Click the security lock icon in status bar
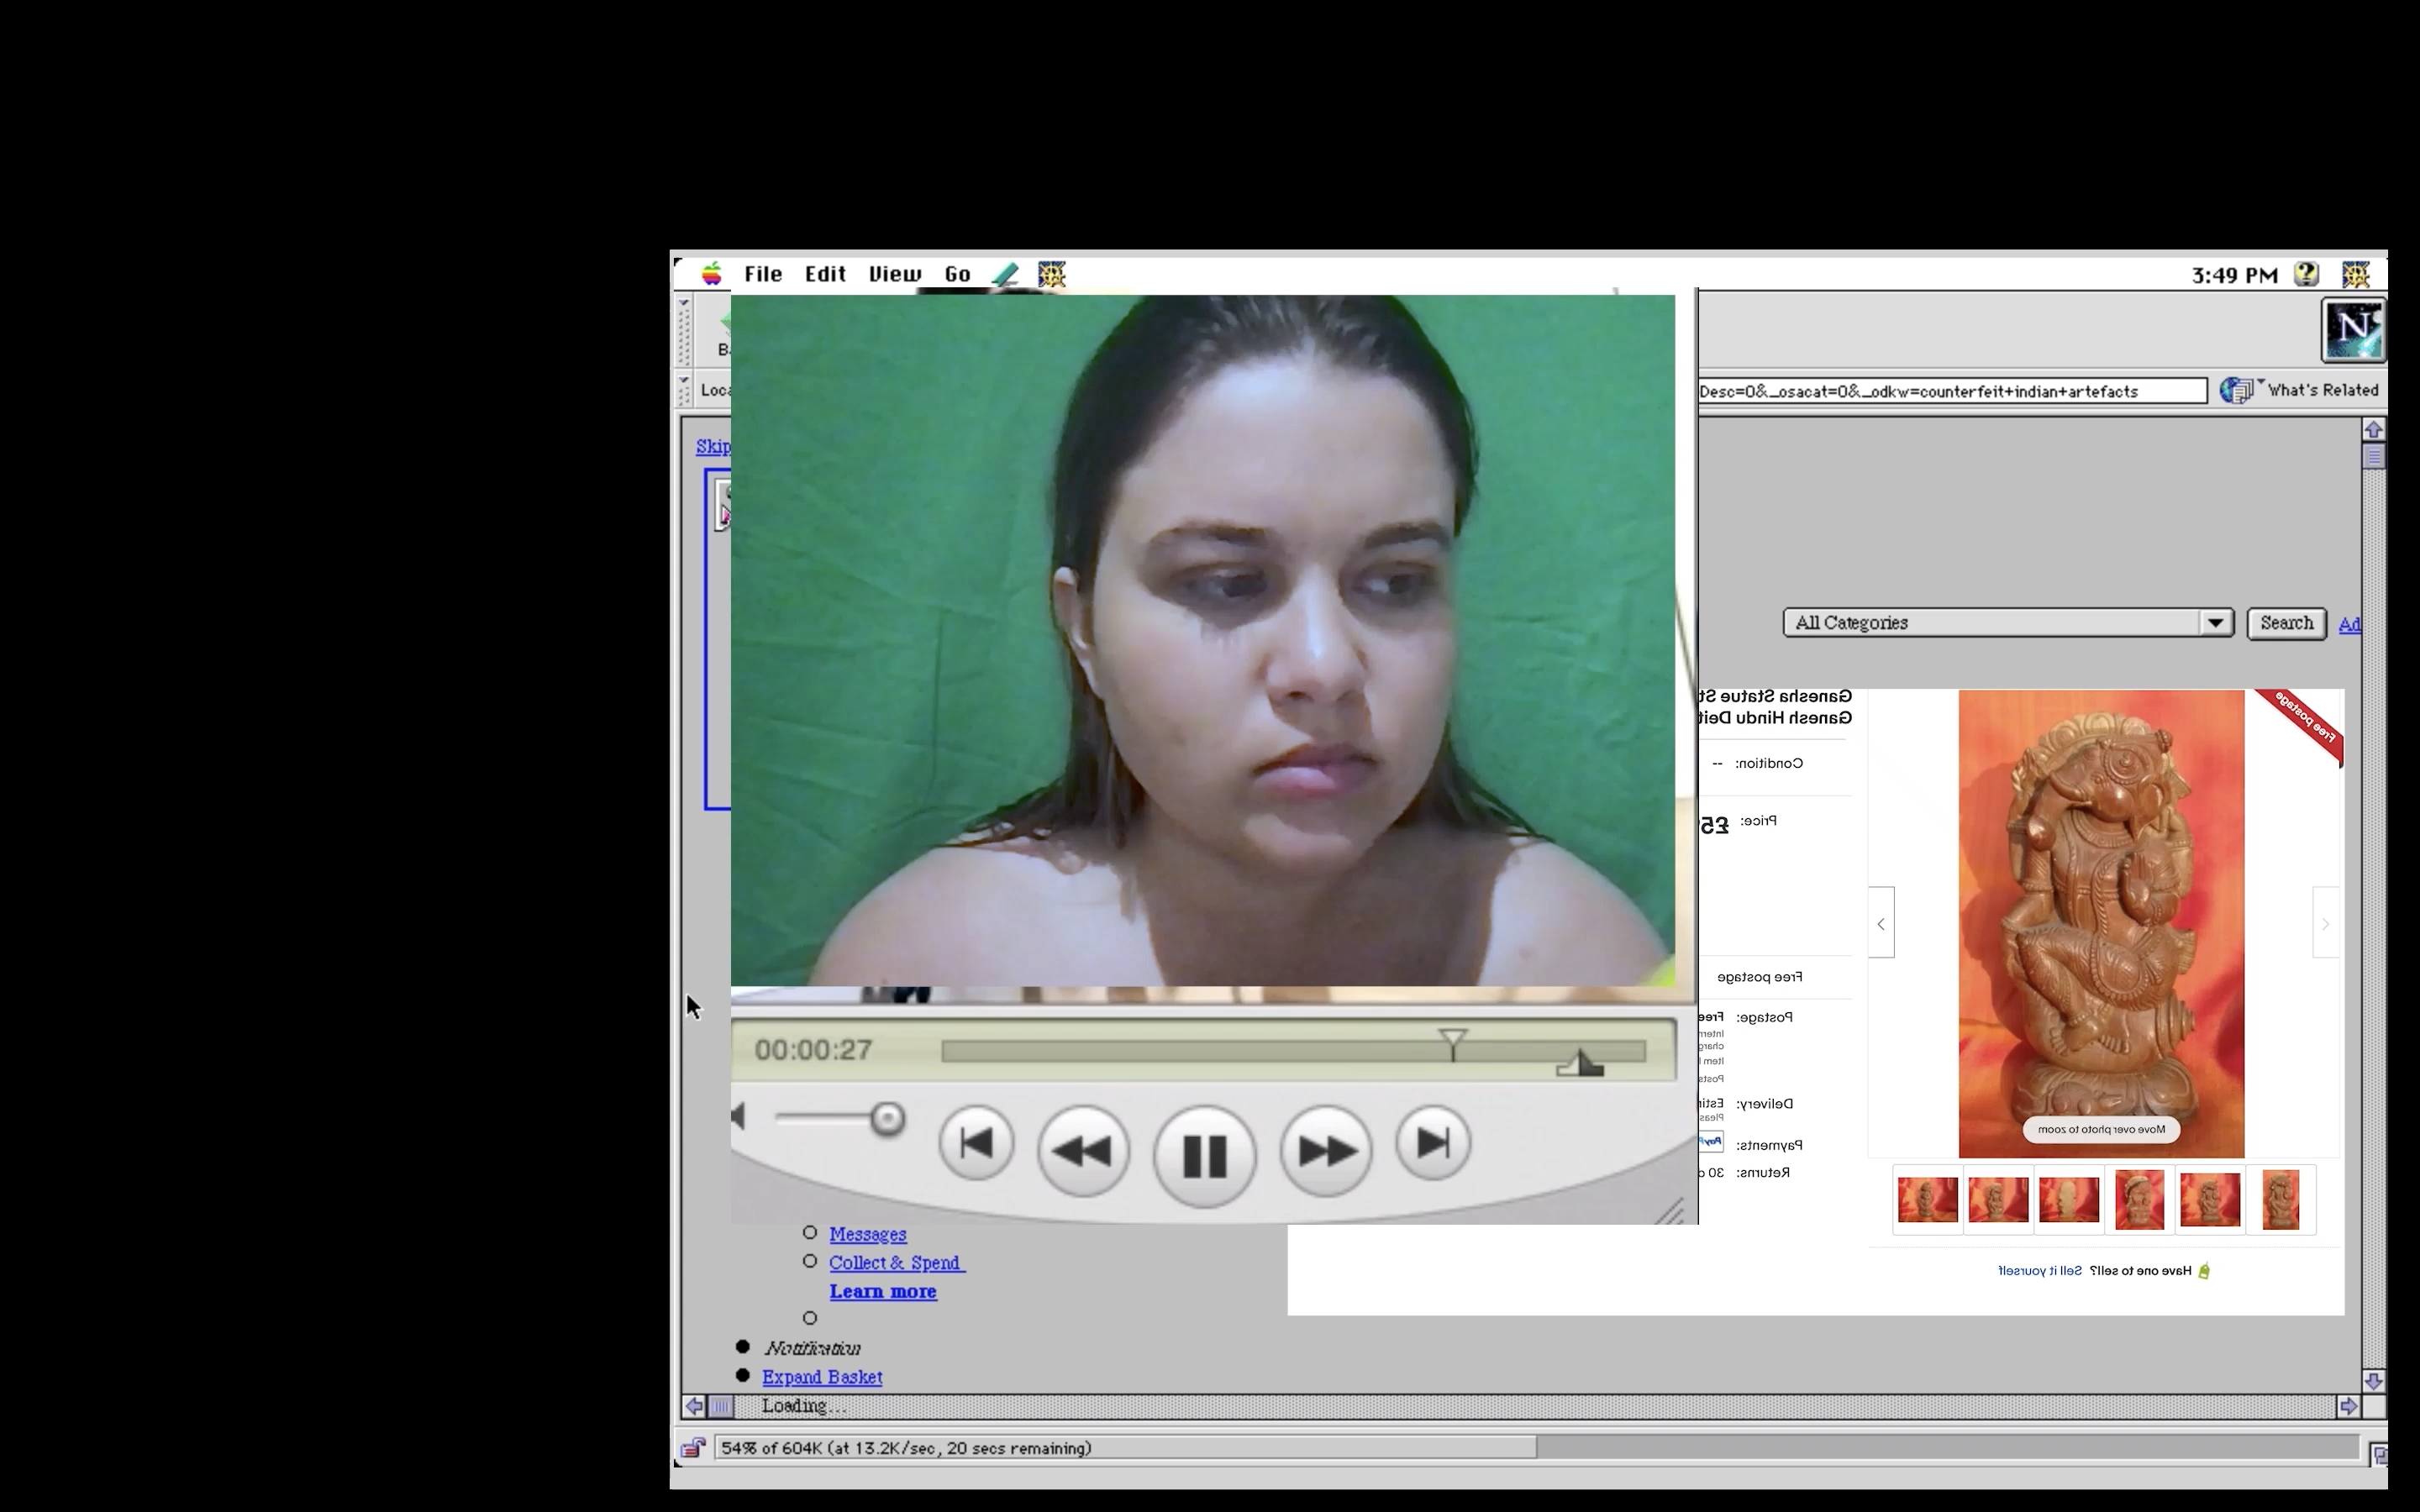 click(693, 1448)
